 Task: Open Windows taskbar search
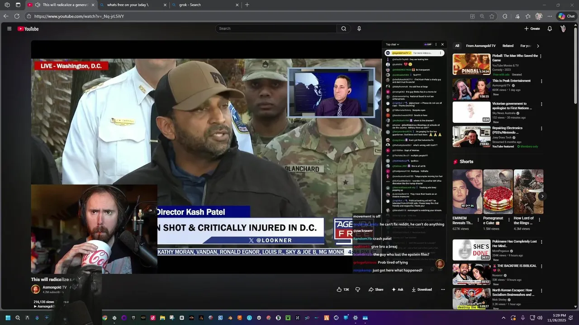pos(18,318)
